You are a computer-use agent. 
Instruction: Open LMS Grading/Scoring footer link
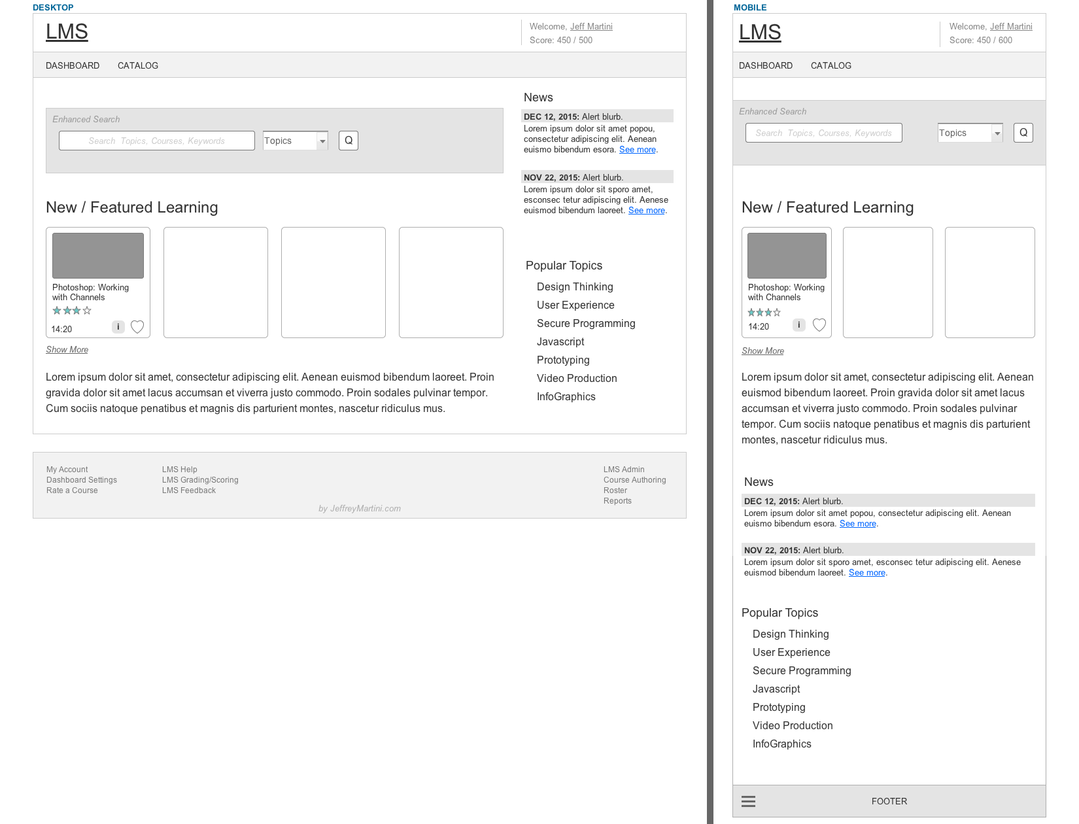(x=200, y=480)
